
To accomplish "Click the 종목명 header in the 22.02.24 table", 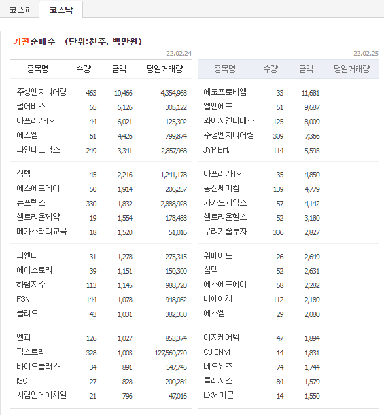I will 38,69.
